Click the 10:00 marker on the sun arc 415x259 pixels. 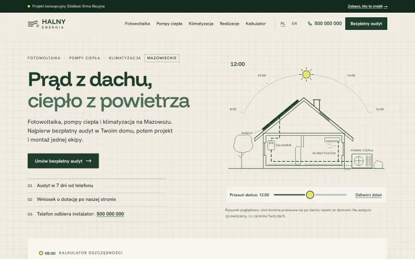262,75
